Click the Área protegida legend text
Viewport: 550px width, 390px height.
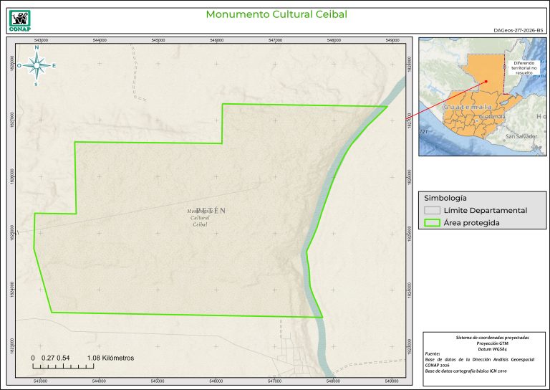click(471, 223)
